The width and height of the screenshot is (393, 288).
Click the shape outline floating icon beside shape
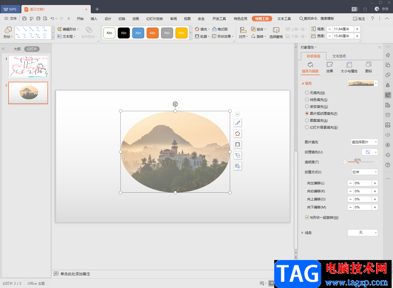click(x=238, y=144)
